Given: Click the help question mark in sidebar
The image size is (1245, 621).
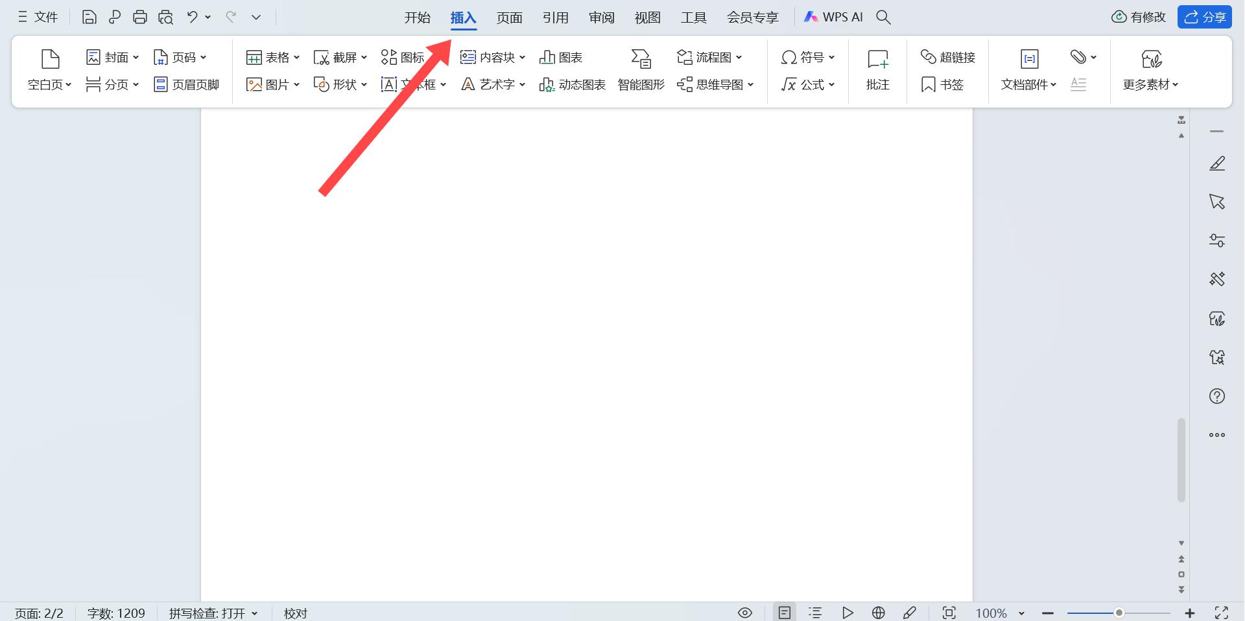Looking at the screenshot, I should tap(1217, 396).
